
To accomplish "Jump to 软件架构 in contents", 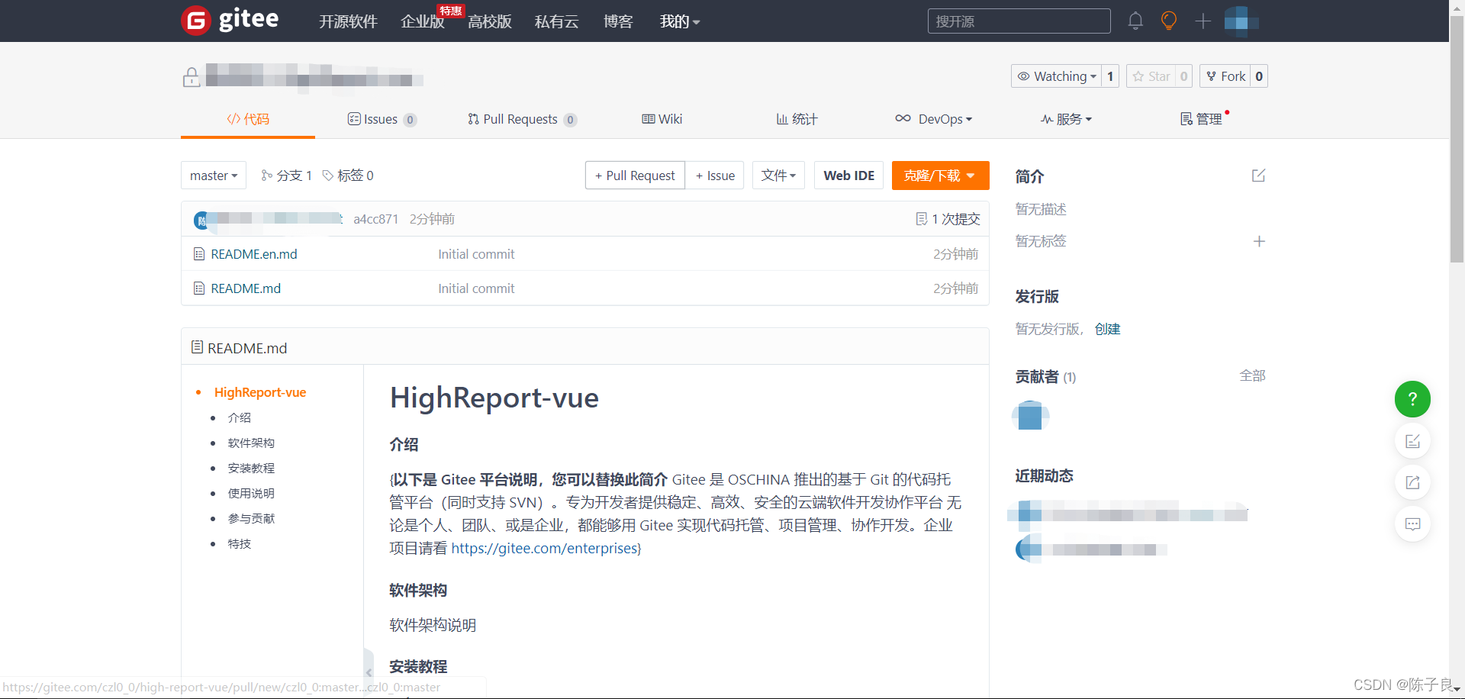I will [251, 443].
